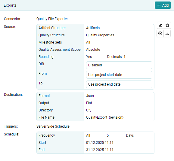Click the End date '31.12.2025 11:11'
174x161 pixels.
(x=100, y=150)
